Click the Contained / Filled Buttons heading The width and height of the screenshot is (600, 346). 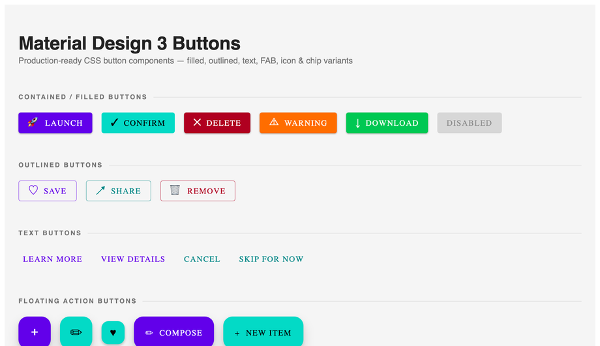pyautogui.click(x=83, y=97)
